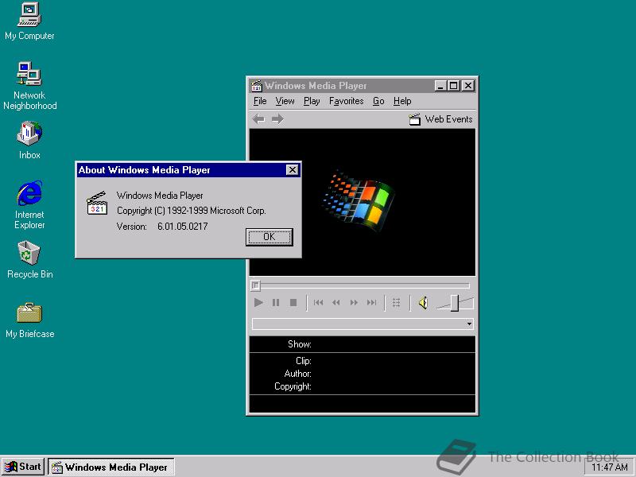
Task: Open the Play menu
Action: point(312,101)
